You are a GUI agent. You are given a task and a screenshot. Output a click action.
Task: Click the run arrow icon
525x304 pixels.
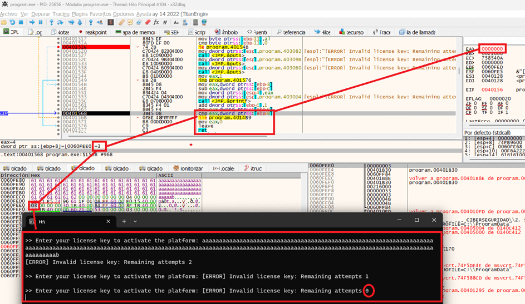(32, 22)
